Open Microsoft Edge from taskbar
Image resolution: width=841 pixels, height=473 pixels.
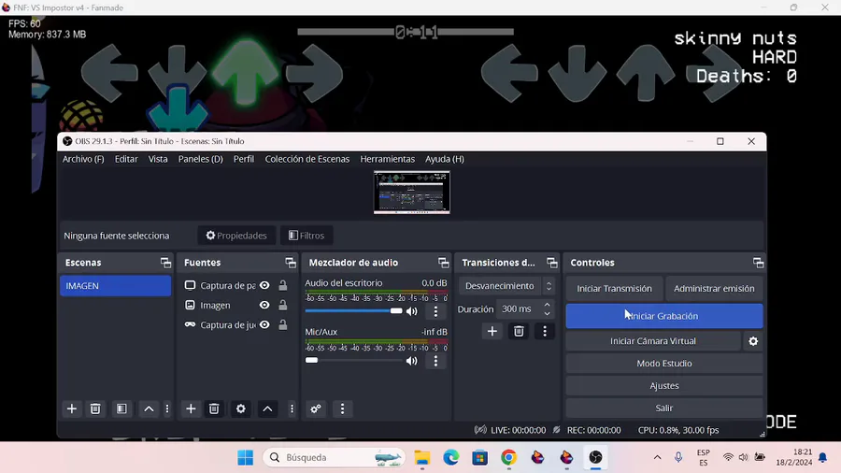(451, 457)
